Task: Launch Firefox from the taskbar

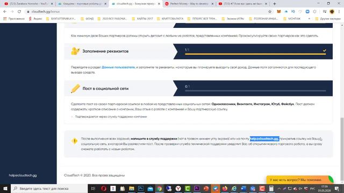Action: pyautogui.click(x=225, y=188)
